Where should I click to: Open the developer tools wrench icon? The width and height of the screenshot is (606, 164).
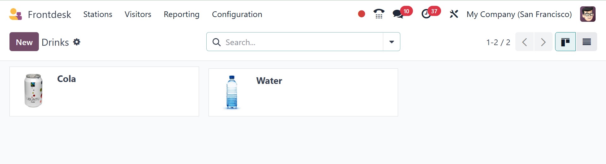(454, 14)
